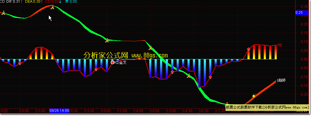Screen dimensions: 312x116
Task: Click the 股票公式股票软件下载 tooltip banner
Action: pyautogui.click(x=267, y=107)
